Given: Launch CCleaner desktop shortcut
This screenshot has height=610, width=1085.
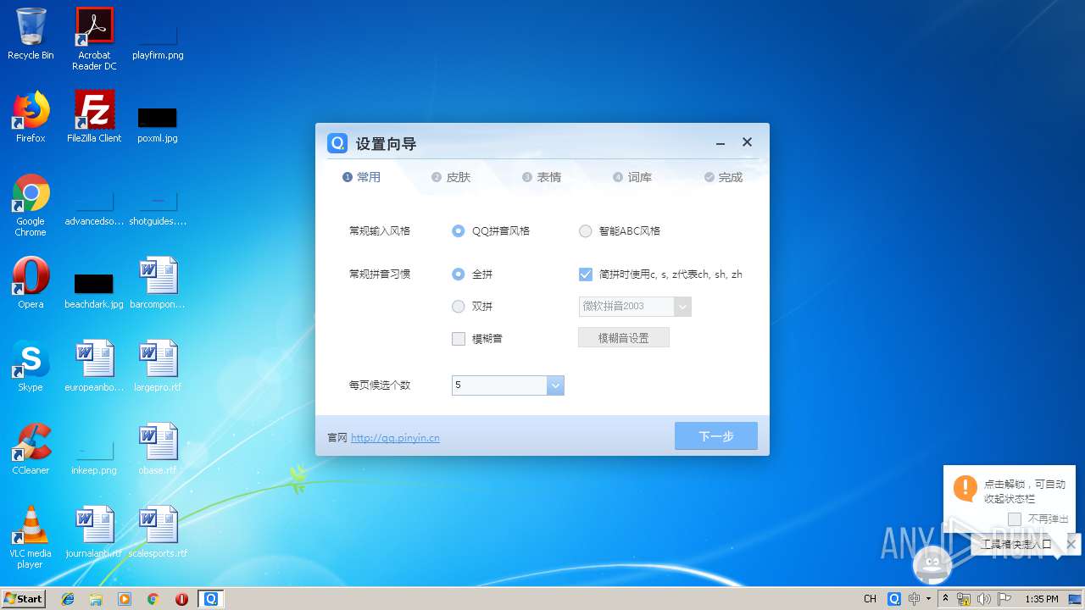Looking at the screenshot, I should [31, 449].
